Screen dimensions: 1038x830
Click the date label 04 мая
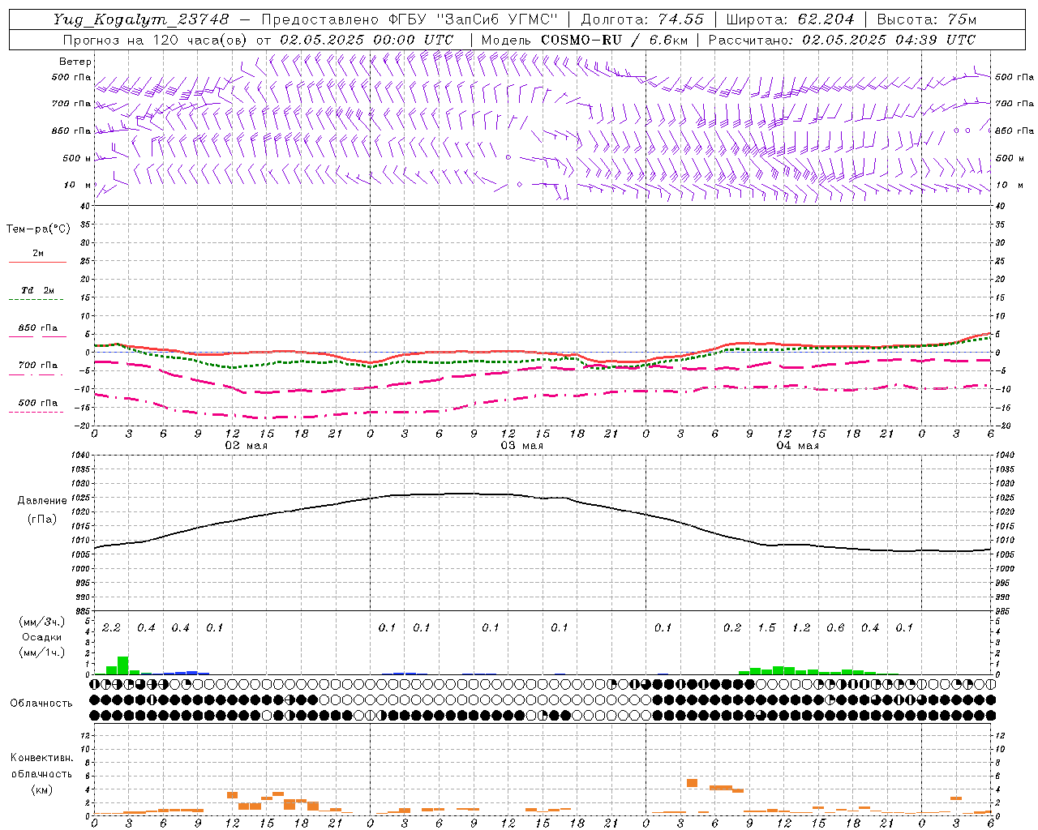[798, 446]
